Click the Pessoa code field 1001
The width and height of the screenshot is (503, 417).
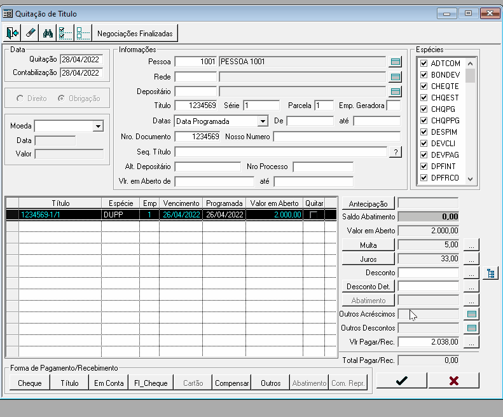(x=196, y=62)
